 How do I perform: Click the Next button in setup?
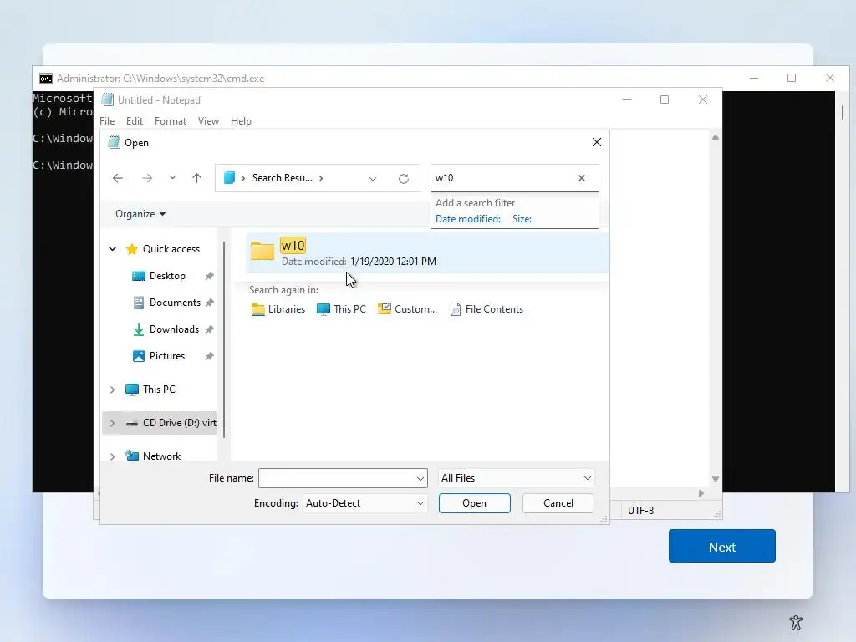[721, 546]
